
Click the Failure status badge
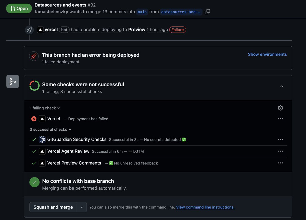click(177, 30)
